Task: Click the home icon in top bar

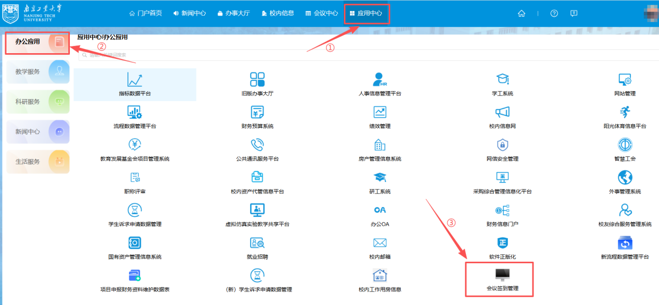Action: coord(521,14)
